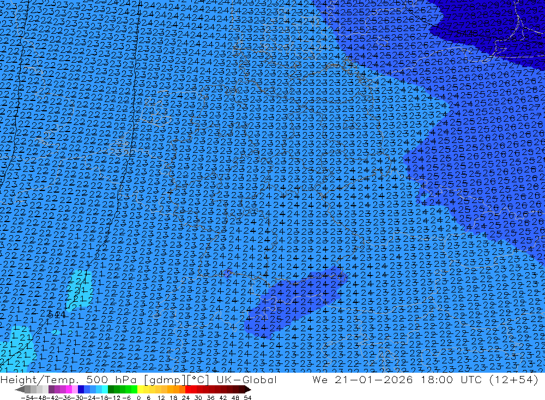Click the cyan legend swatch near -18
The width and height of the screenshot is (545, 400).
tap(105, 390)
